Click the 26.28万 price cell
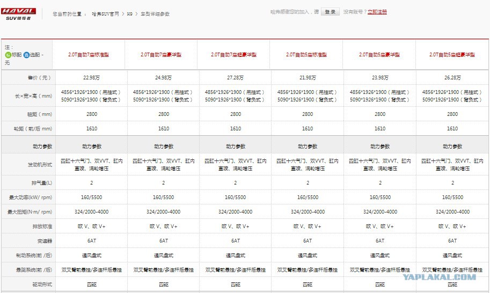 [x=452, y=78]
